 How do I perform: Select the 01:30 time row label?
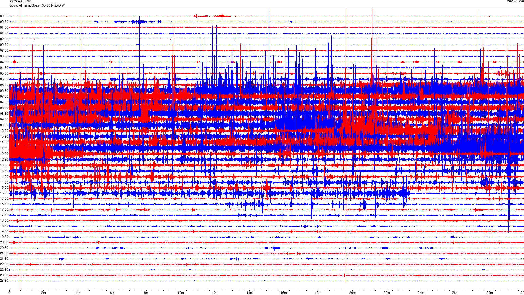coord(4,33)
